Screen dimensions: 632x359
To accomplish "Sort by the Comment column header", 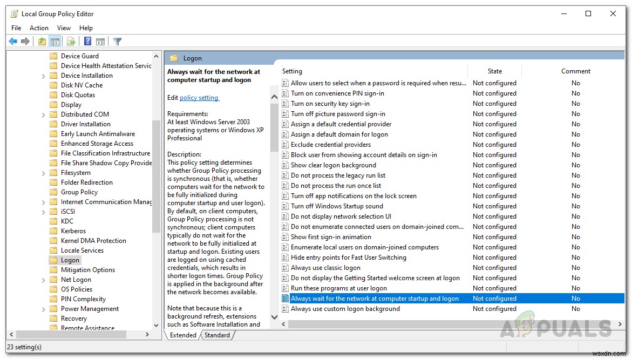I will [x=575, y=71].
